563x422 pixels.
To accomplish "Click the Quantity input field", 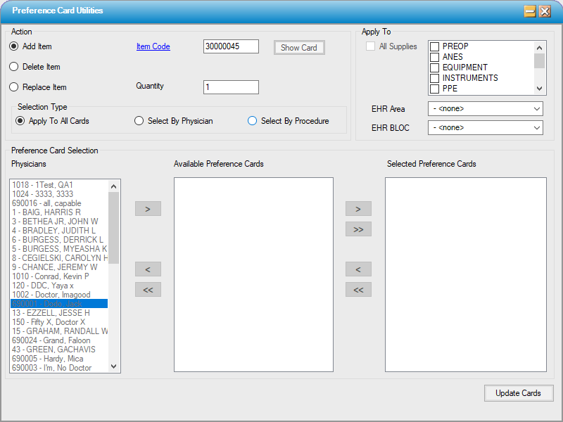I will coord(231,87).
